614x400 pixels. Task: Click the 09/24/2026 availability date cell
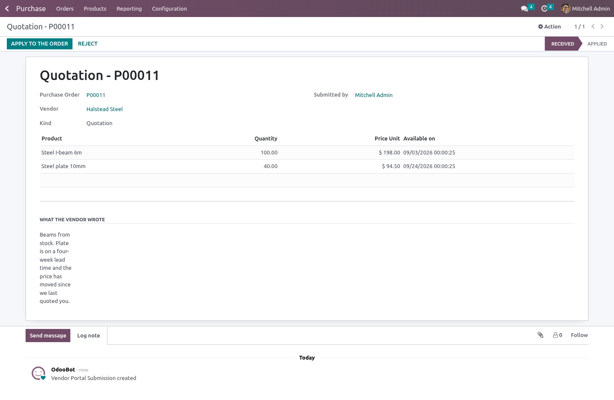(429, 166)
